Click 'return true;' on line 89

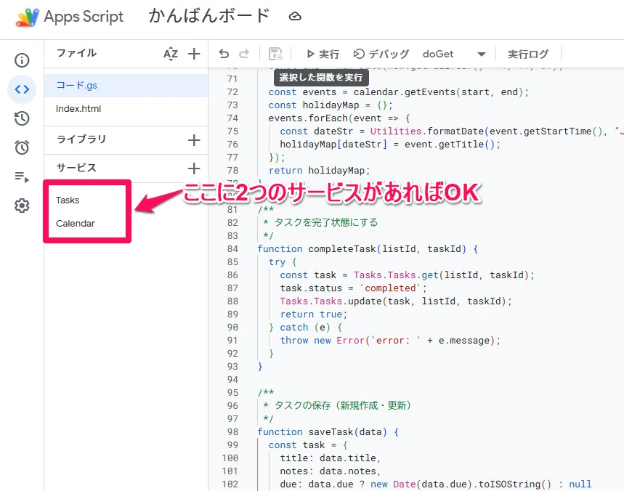tap(314, 315)
